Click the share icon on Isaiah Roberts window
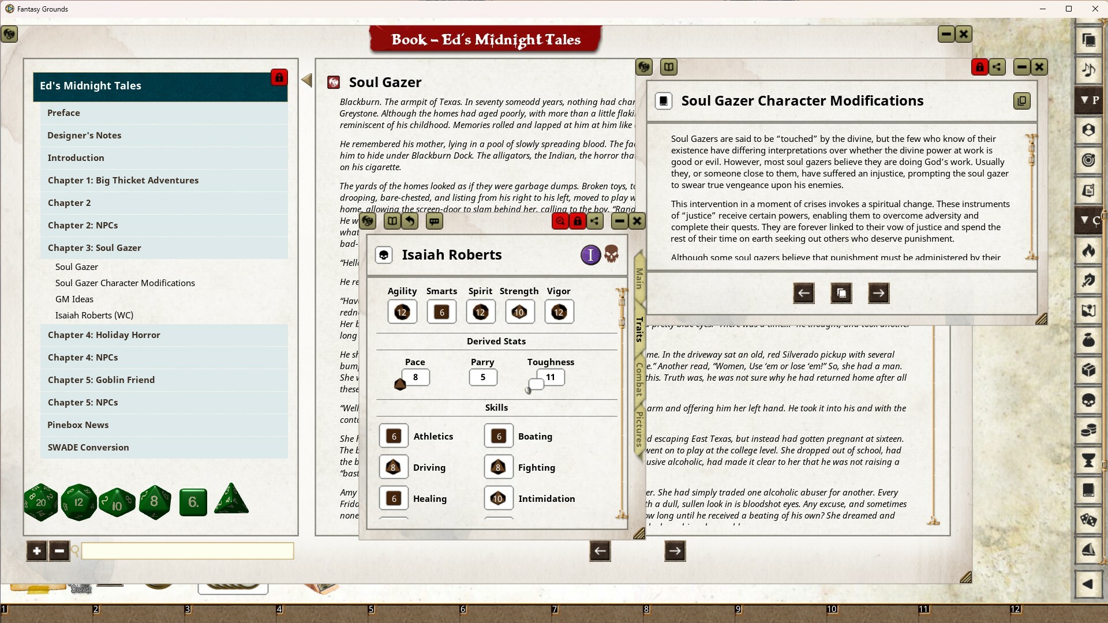This screenshot has height=623, width=1108. pos(595,221)
